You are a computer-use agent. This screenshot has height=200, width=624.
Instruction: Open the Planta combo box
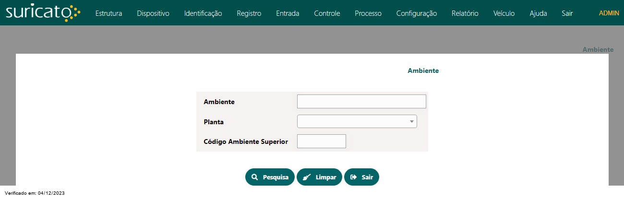pos(357,121)
